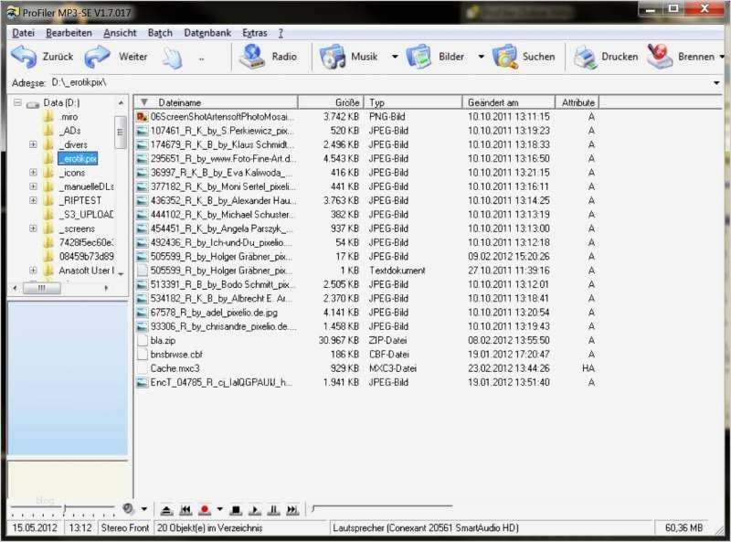The height and width of the screenshot is (542, 731).
Task: Click the _erotikpix folder icon in tree
Action: pos(48,159)
